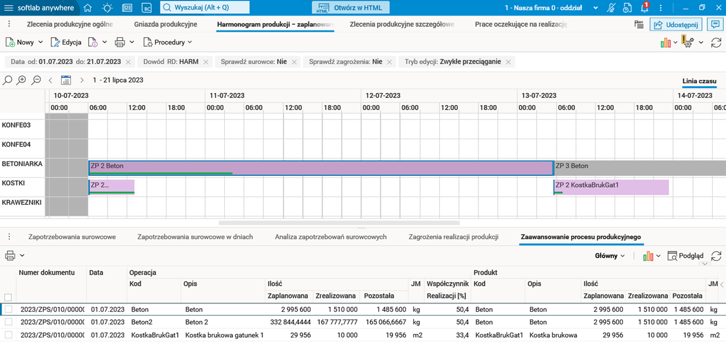The height and width of the screenshot is (348, 726).
Task: Open the bottom panel chart icon
Action: click(x=648, y=256)
